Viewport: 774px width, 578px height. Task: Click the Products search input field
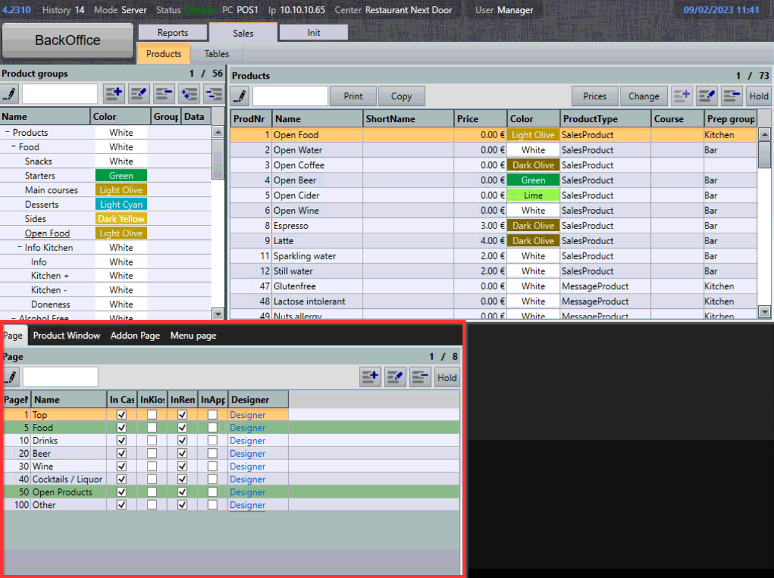point(289,96)
